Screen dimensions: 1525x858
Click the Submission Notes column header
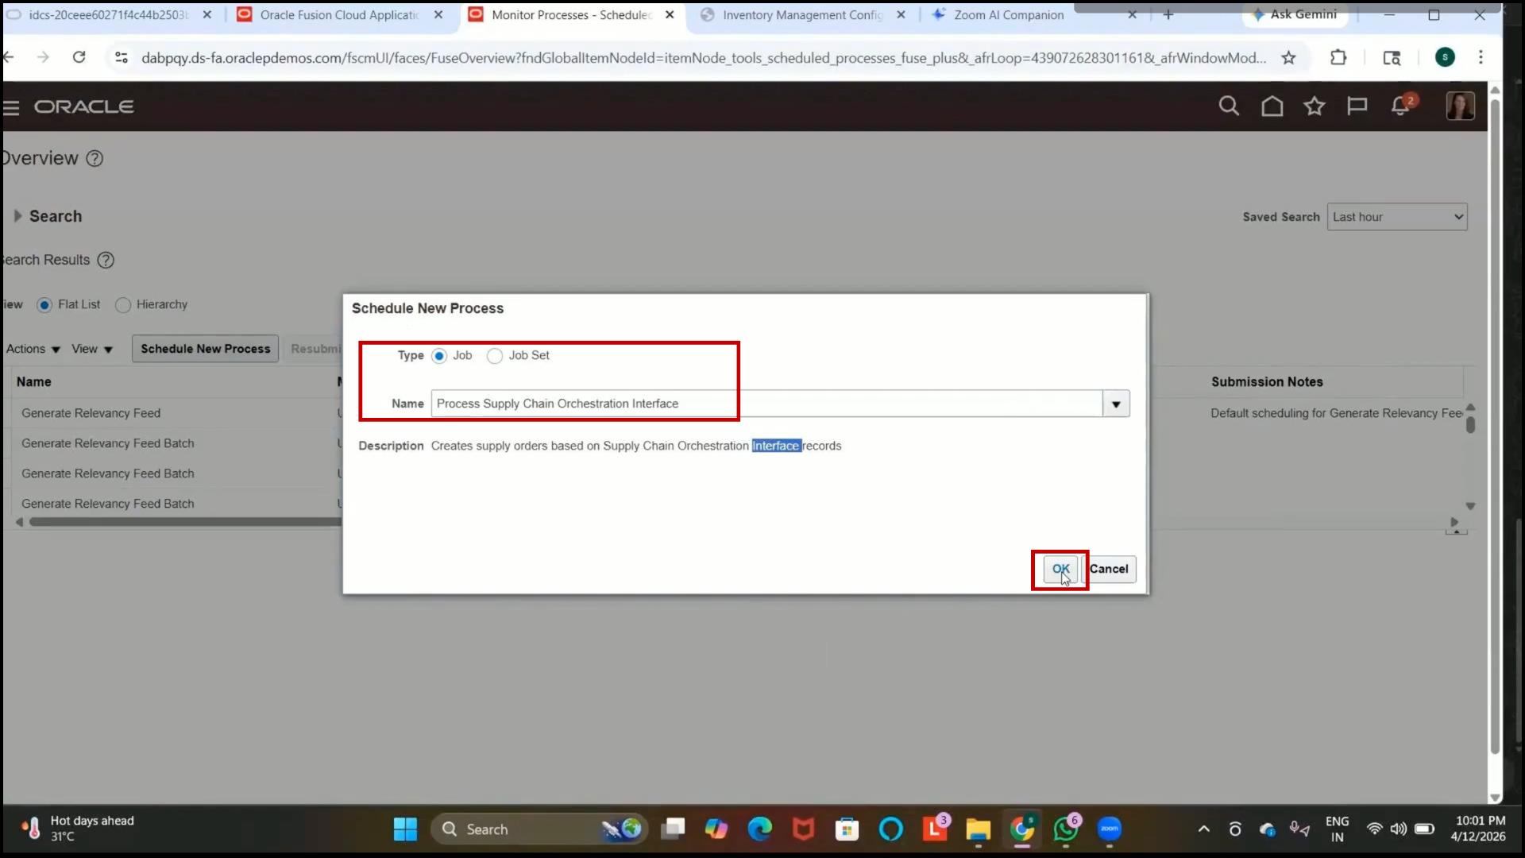point(1267,382)
